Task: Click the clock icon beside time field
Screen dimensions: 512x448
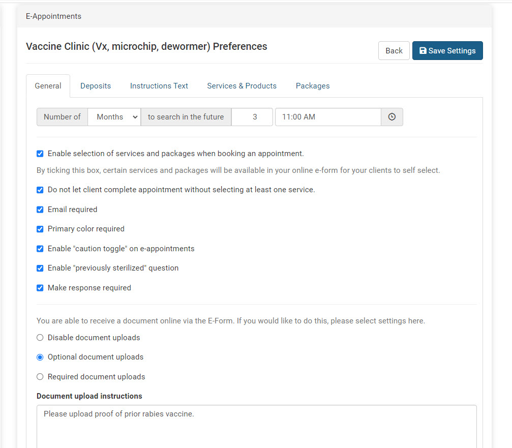Action: pos(391,117)
